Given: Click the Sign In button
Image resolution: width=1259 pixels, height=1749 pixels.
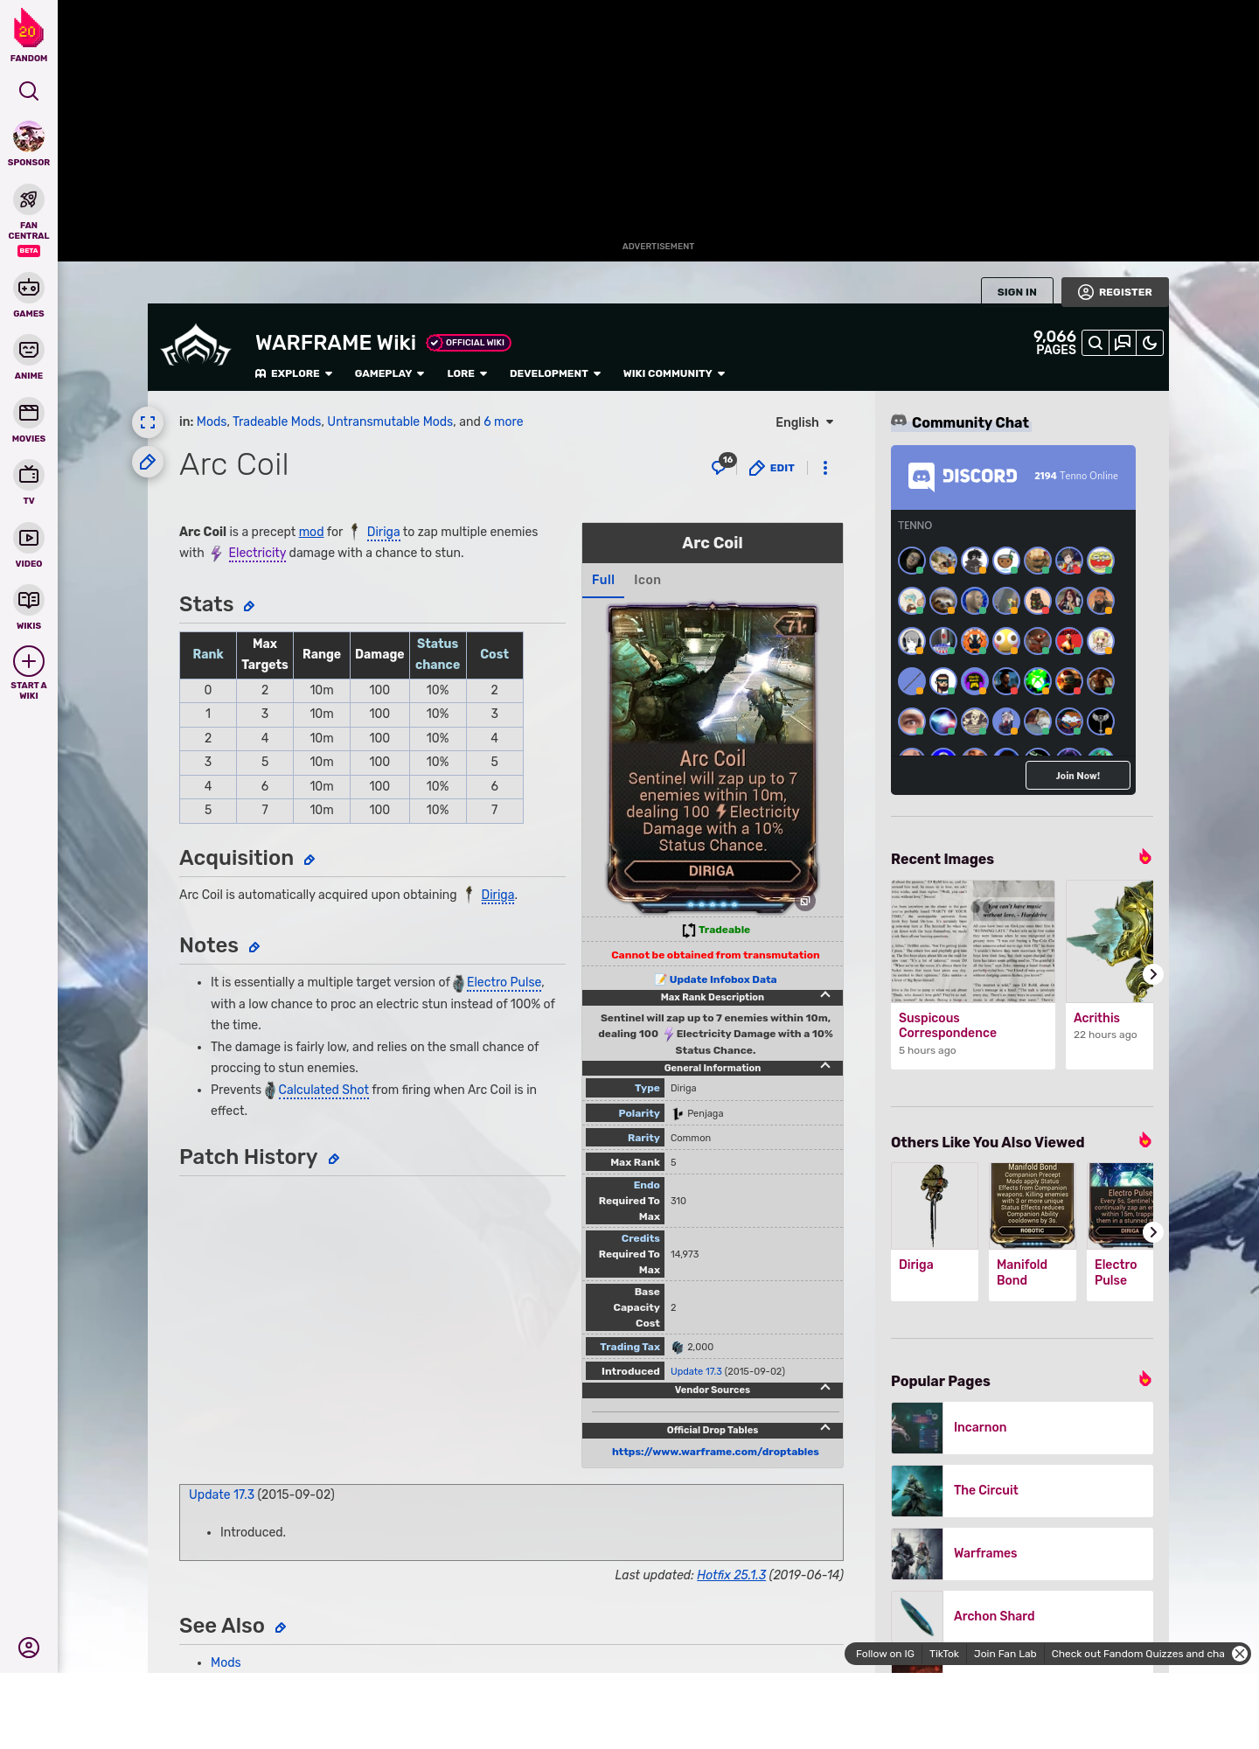Looking at the screenshot, I should point(1017,292).
